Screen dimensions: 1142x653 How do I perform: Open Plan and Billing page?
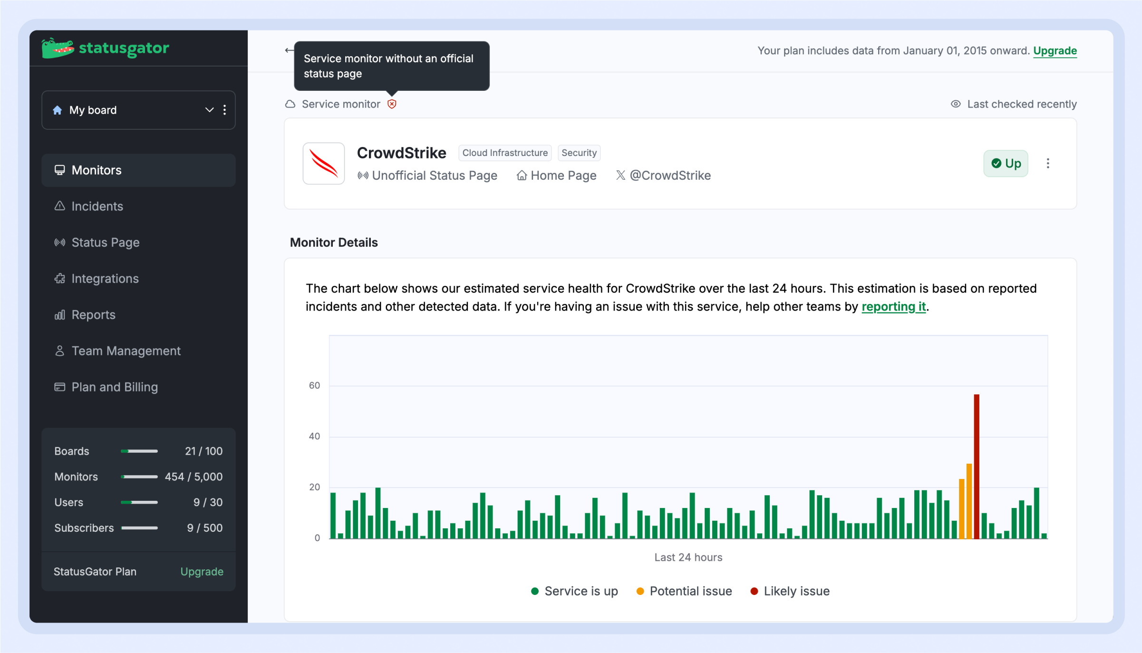tap(114, 387)
